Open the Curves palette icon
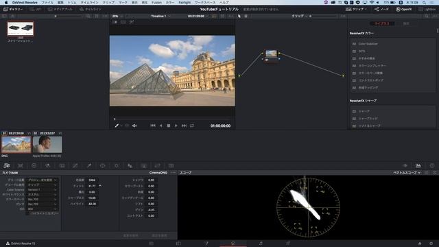 [x=75, y=166]
